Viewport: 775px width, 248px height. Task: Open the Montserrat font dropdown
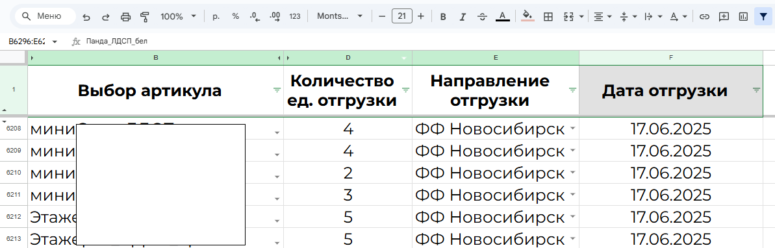point(340,16)
